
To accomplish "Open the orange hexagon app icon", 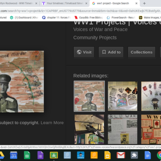I will coord(94,155).
